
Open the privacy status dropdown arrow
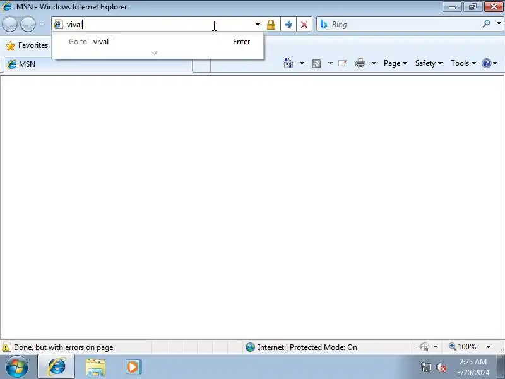436,347
